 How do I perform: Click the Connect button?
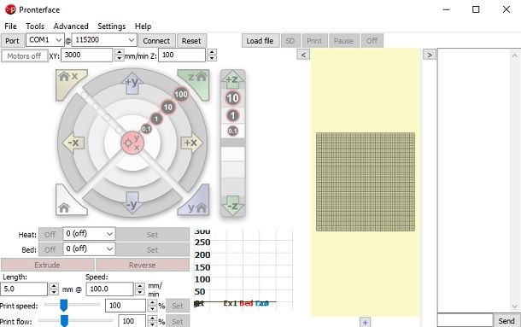(x=156, y=41)
